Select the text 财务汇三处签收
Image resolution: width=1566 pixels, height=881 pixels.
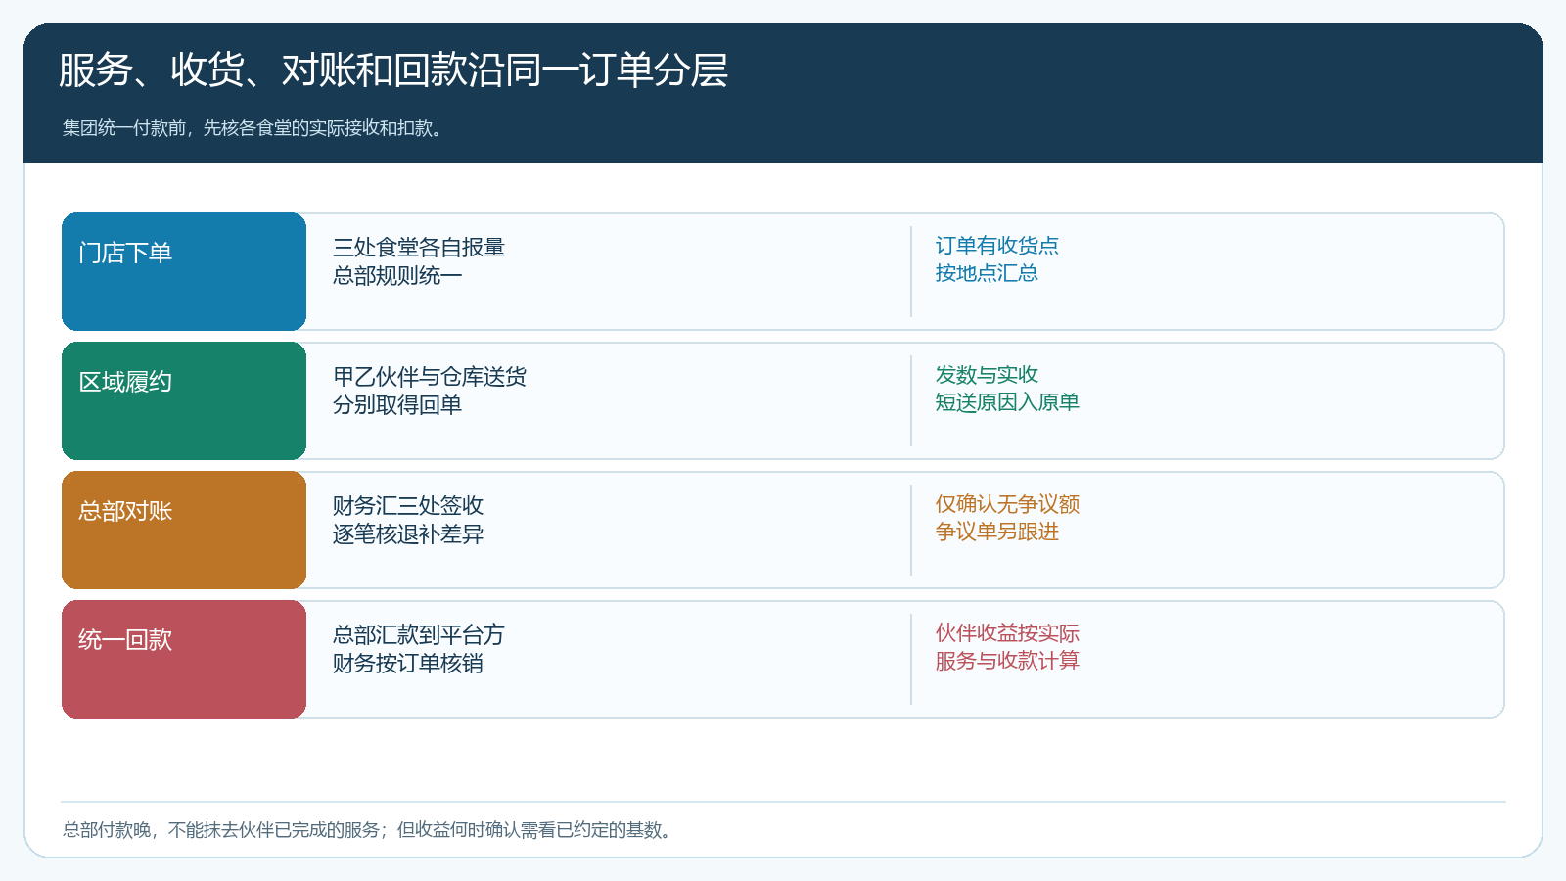pos(408,506)
